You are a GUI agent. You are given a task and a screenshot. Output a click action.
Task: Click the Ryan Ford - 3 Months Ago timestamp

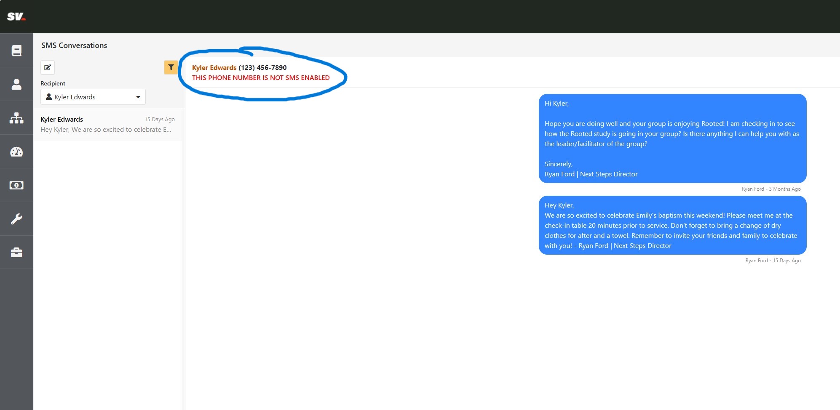pos(771,189)
